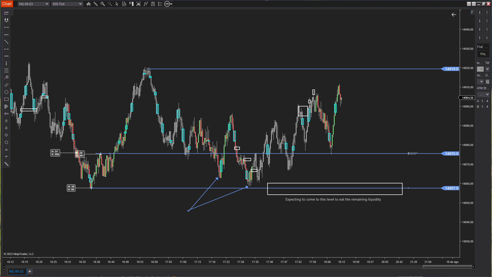This screenshot has width=492, height=277.
Task: Click the 'H: 35 V: 50' label
Action: (71, 188)
